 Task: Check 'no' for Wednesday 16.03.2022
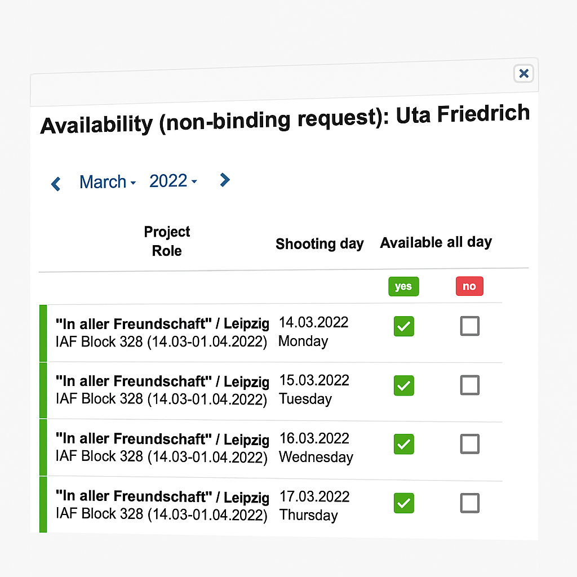[x=469, y=444]
